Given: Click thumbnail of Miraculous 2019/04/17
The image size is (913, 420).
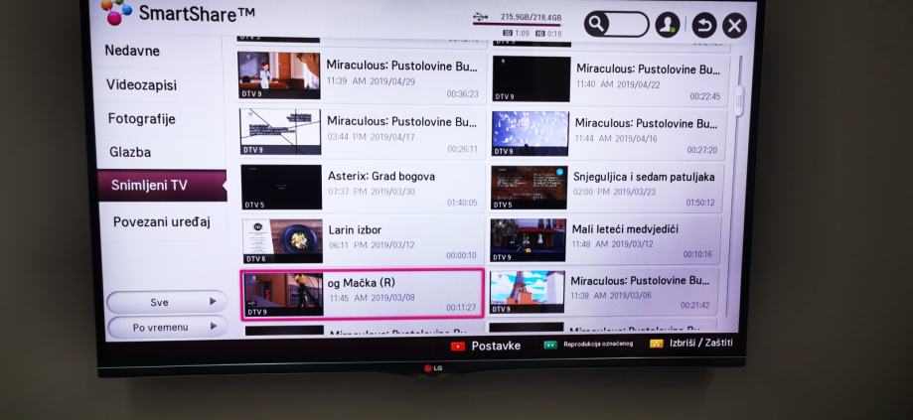Looking at the screenshot, I should click(x=280, y=132).
